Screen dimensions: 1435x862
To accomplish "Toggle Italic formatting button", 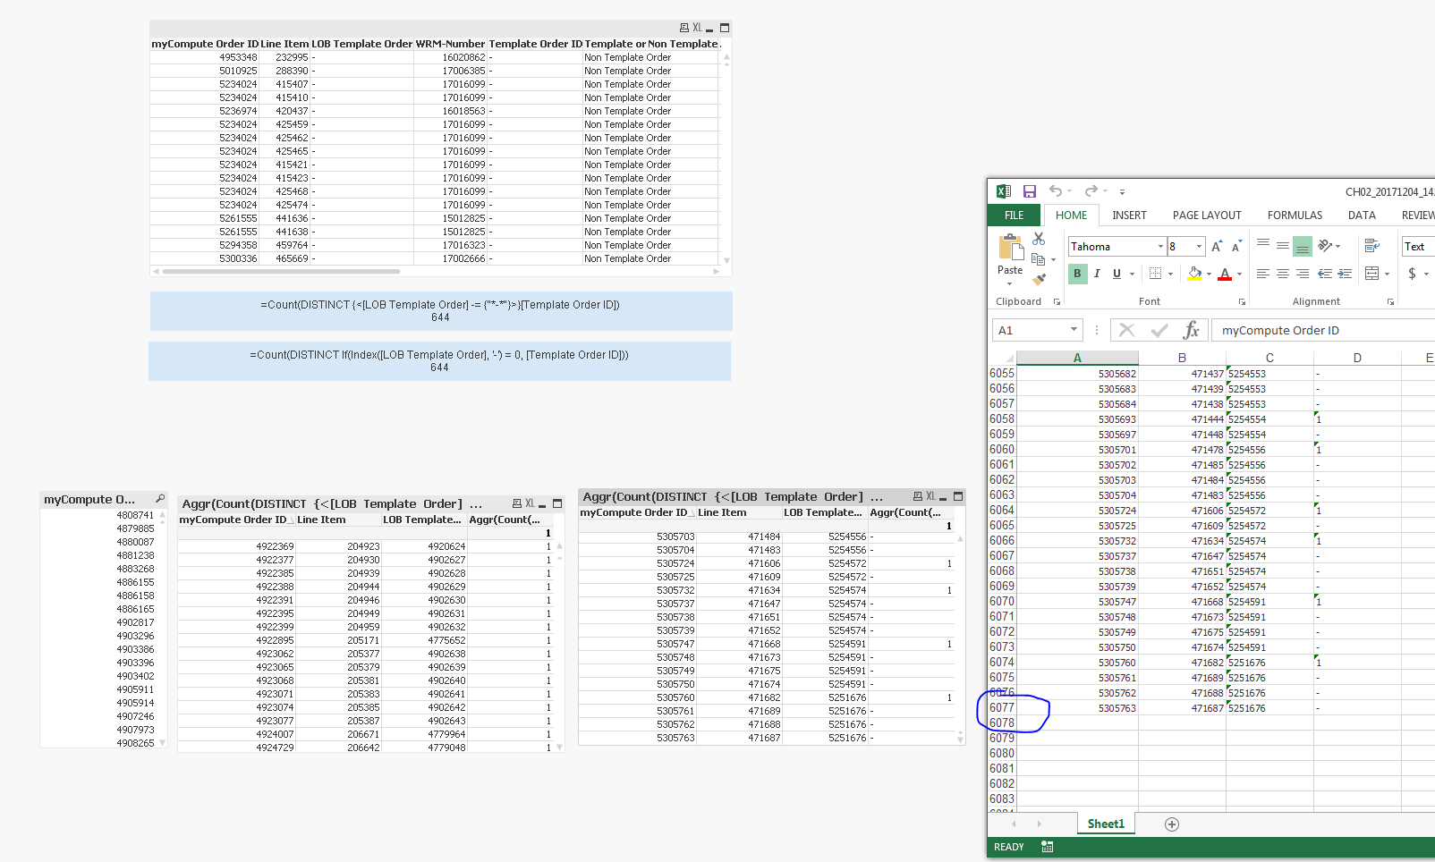I will (1097, 274).
